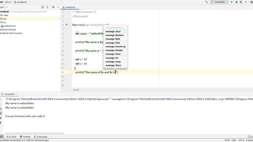
Task: Run VariableKt with the green play button
Action: 232,2
